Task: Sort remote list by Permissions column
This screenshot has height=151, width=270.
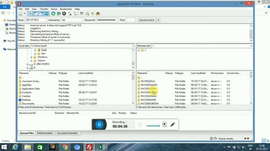Action: 217,73
